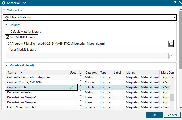Screen dimensions: 182x120
Task: Click the Site MatML Library path field
Action: pyautogui.click(x=86, y=44)
